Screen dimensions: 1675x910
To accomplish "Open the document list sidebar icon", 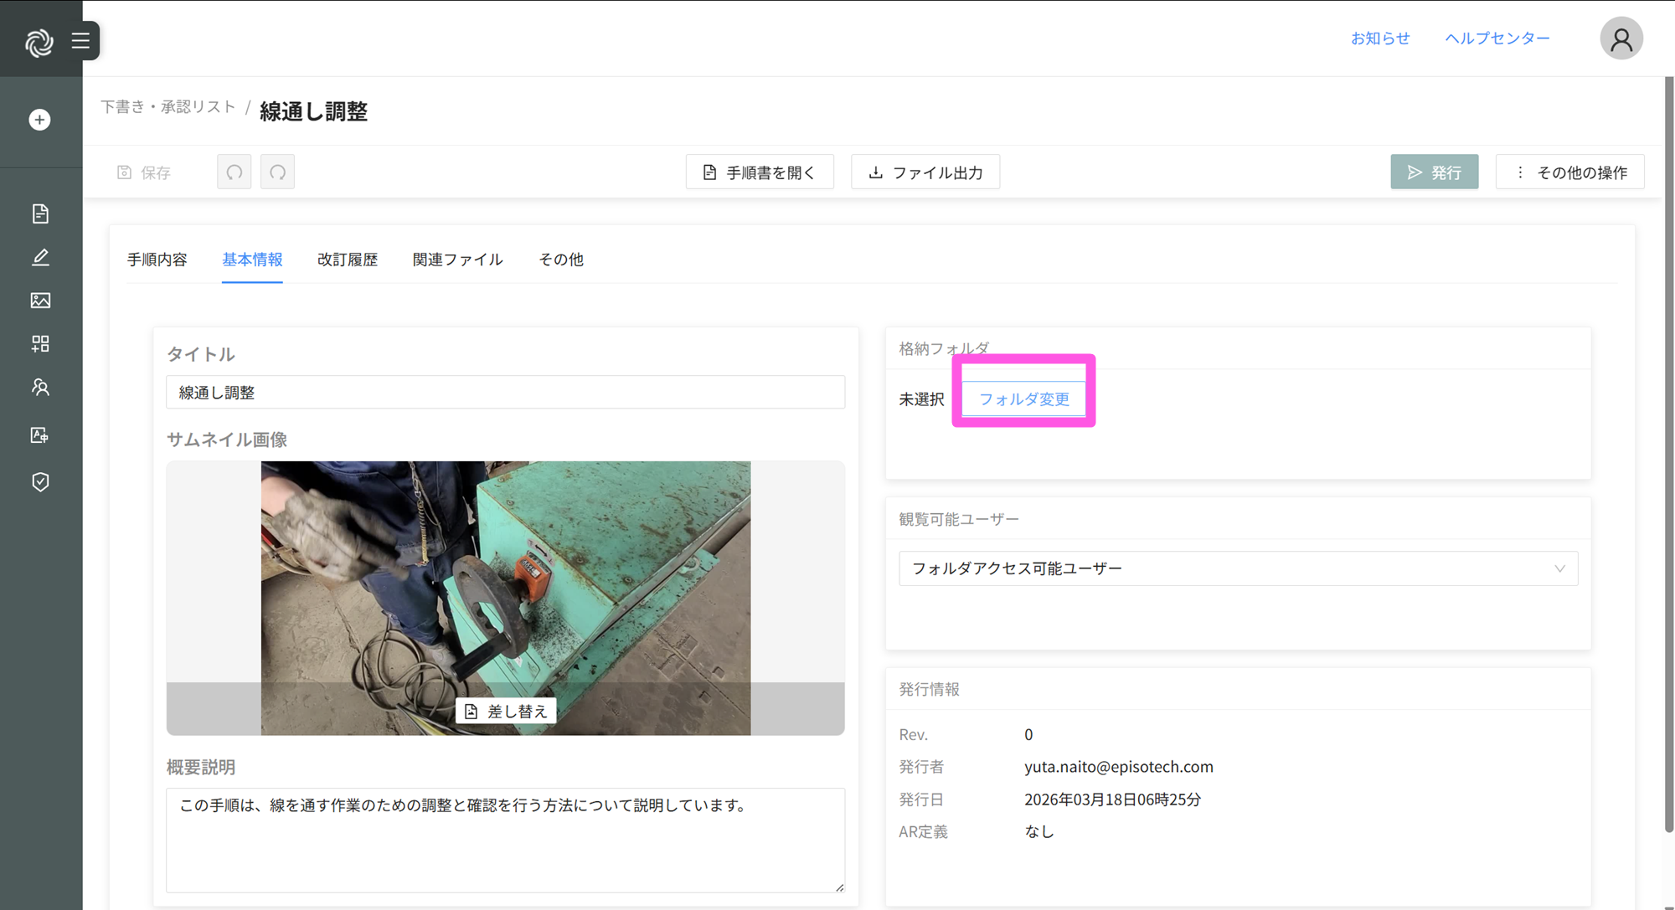I will 40,213.
